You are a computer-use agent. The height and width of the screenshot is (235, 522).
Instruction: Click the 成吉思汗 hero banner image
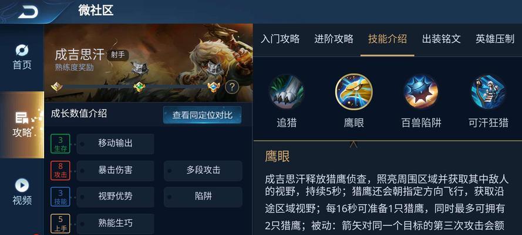tap(149, 63)
